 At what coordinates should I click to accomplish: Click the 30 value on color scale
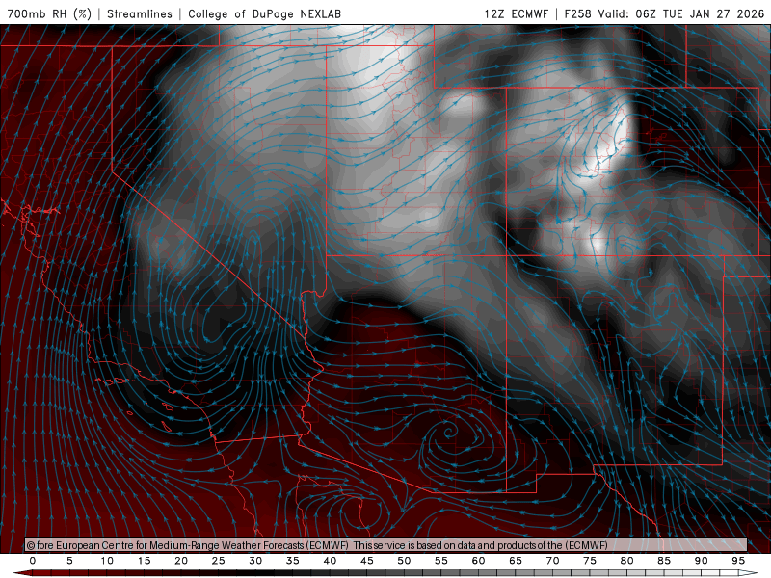(255, 561)
